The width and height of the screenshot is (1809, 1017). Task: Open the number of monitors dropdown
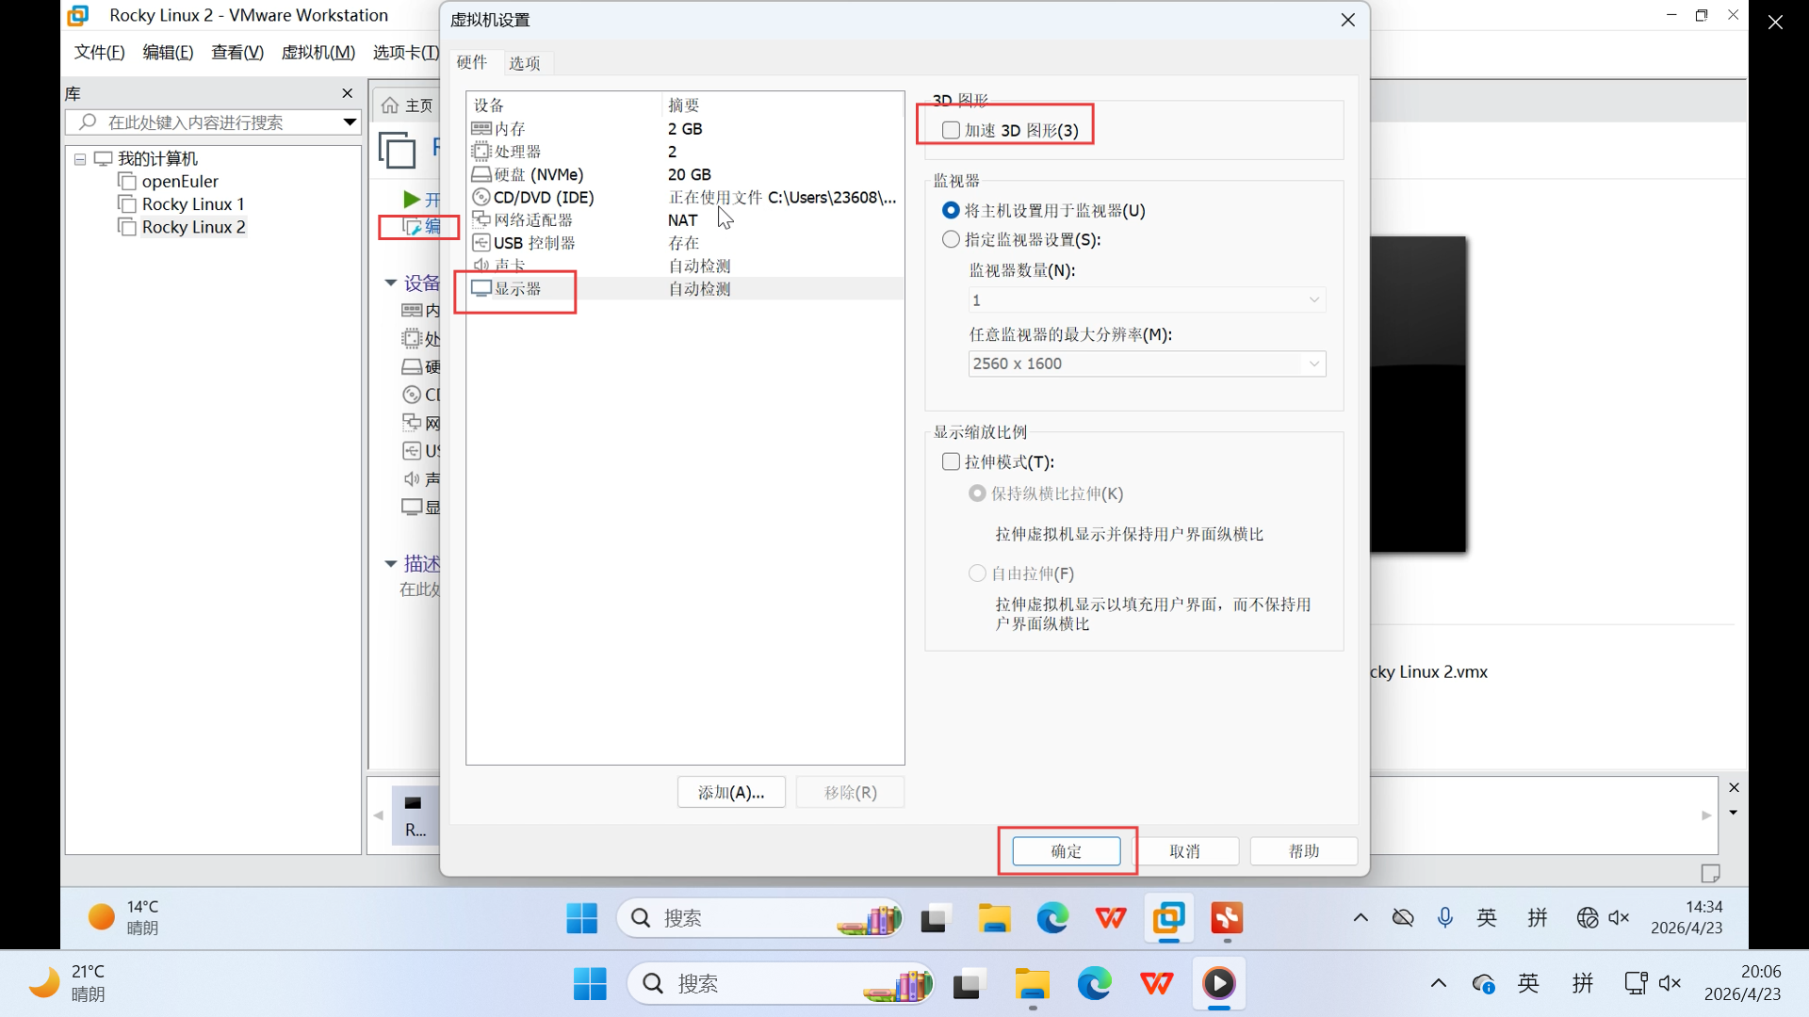click(1147, 299)
